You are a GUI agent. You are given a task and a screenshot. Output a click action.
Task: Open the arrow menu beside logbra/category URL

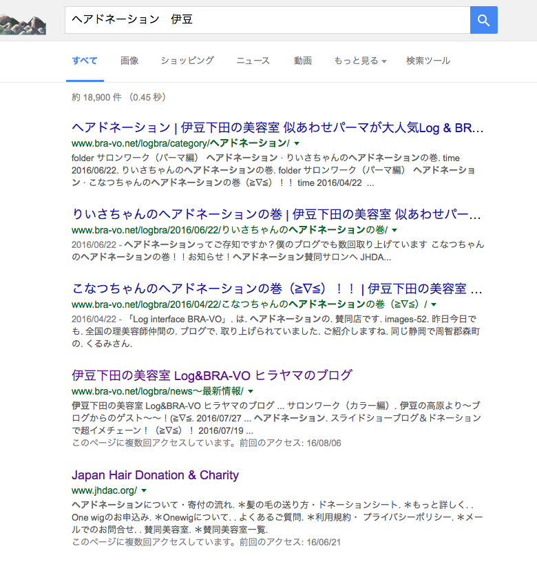pyautogui.click(x=297, y=143)
